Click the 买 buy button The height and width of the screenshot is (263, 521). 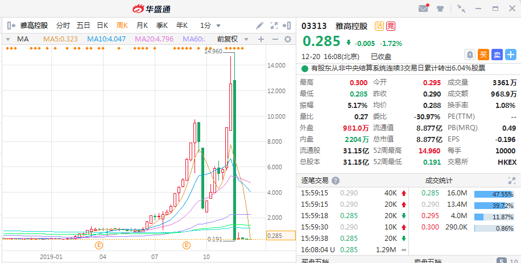pos(483,55)
